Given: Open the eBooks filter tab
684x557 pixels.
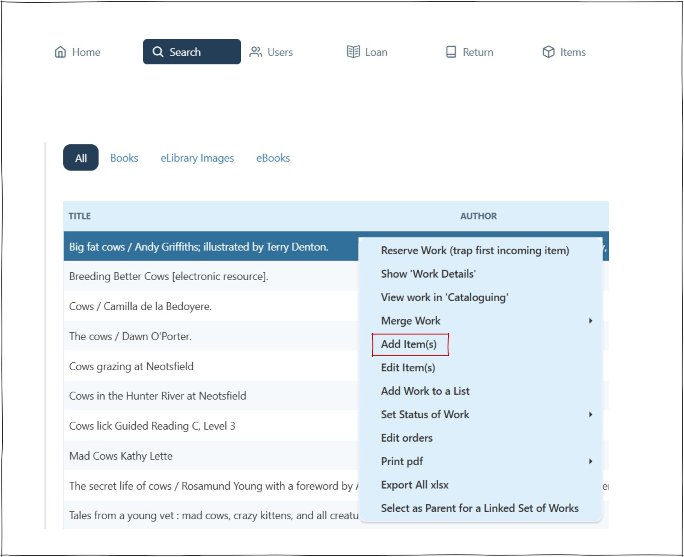Looking at the screenshot, I should (x=273, y=158).
